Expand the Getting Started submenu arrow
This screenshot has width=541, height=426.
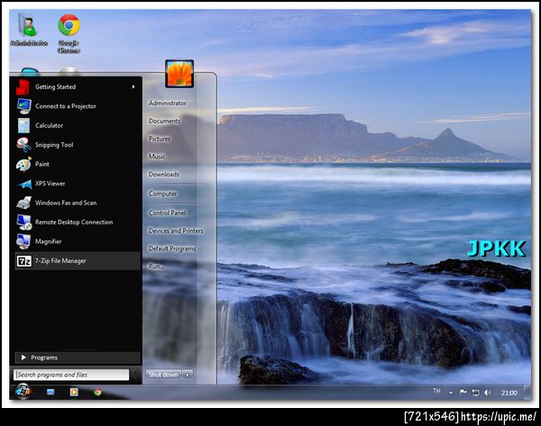133,86
